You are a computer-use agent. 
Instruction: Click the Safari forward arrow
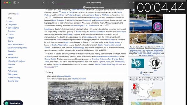tap(48, 3)
